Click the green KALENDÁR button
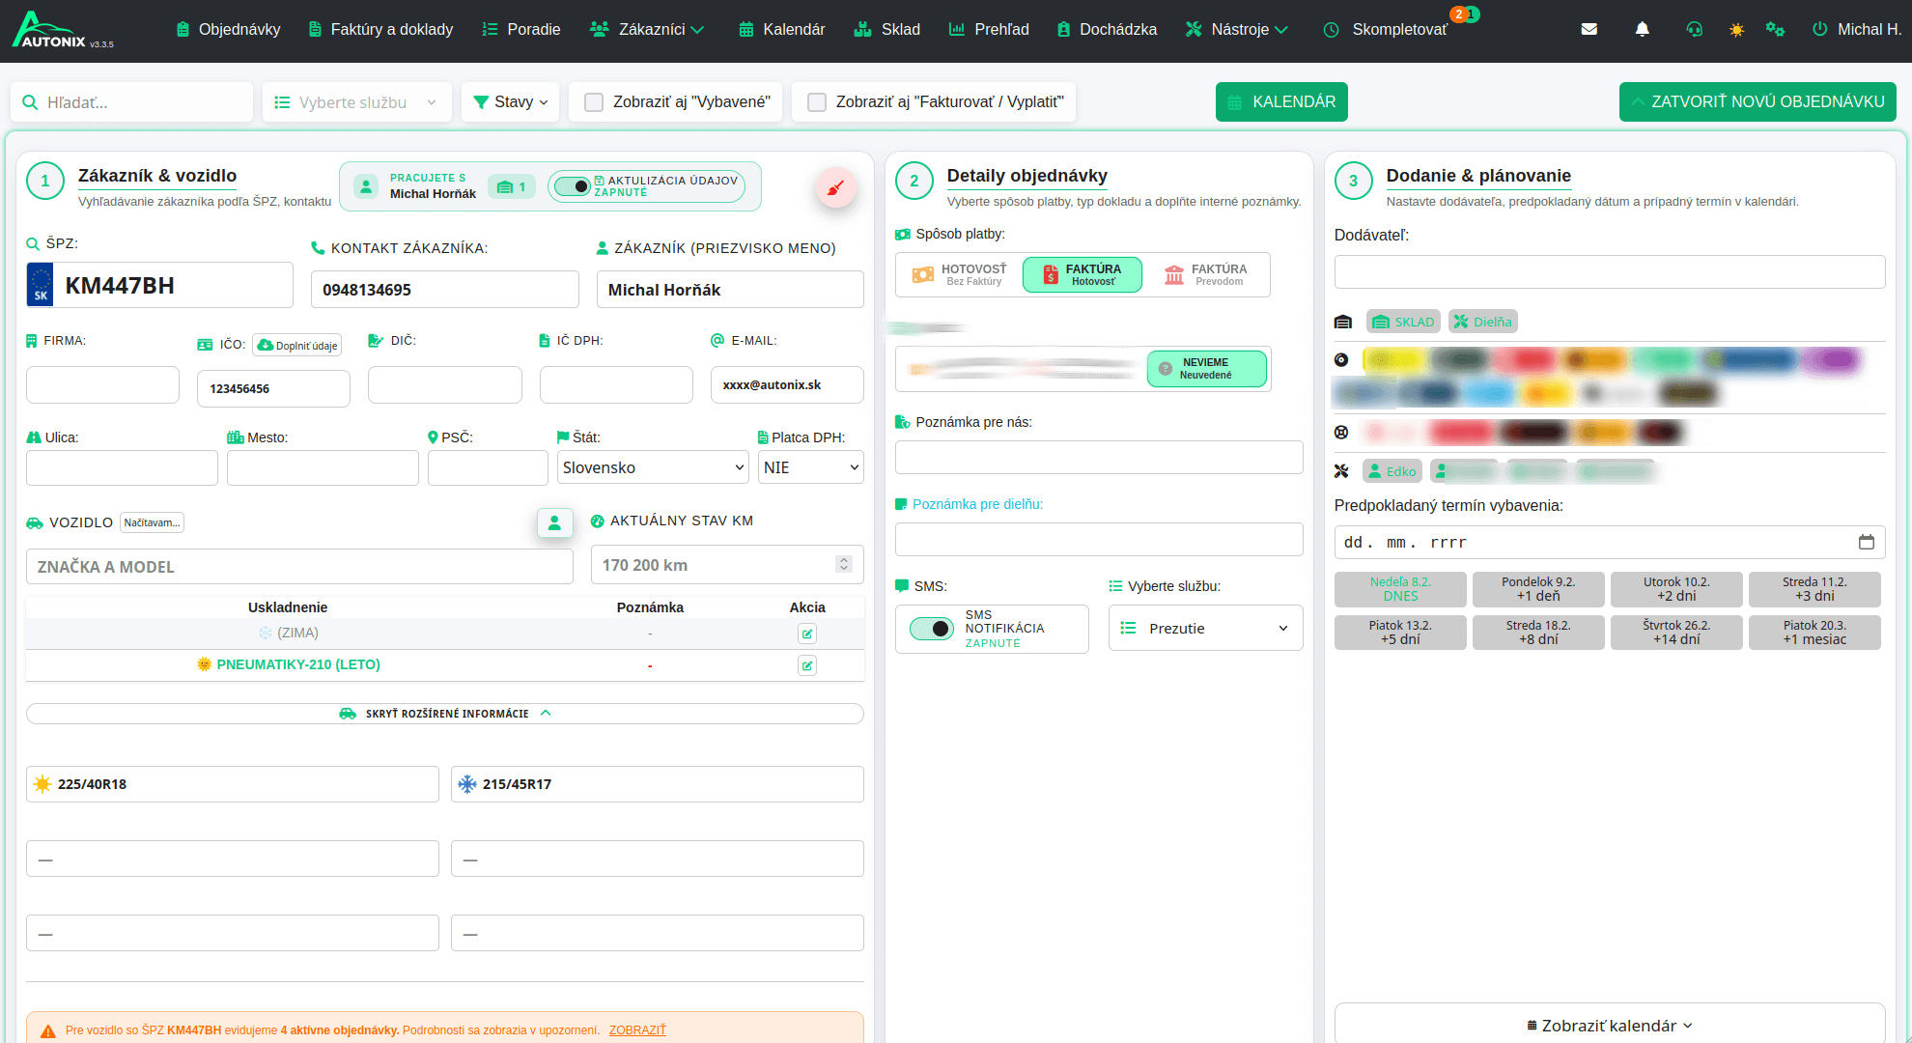The image size is (1912, 1043). click(1280, 102)
